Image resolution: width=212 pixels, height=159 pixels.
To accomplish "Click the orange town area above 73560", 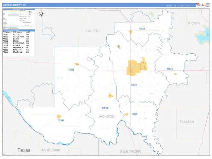I will pyautogui.click(x=111, y=95).
